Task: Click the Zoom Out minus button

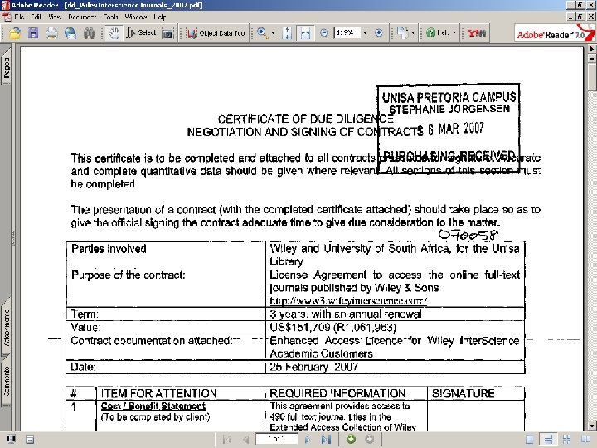Action: (x=323, y=32)
